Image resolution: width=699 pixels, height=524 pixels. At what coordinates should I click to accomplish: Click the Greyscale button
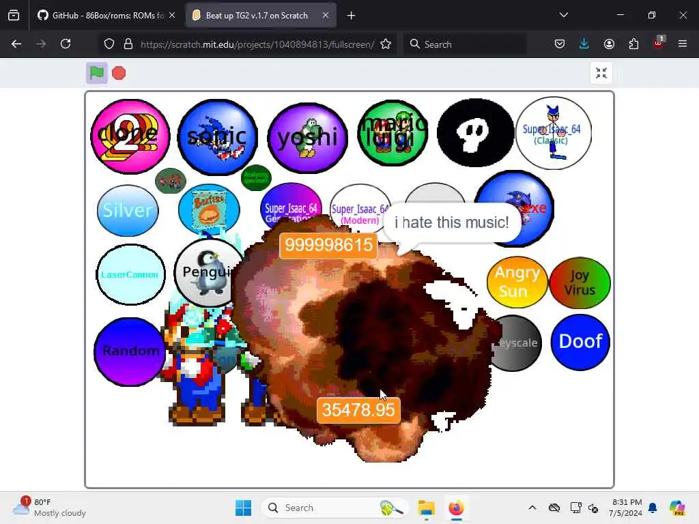point(519,343)
